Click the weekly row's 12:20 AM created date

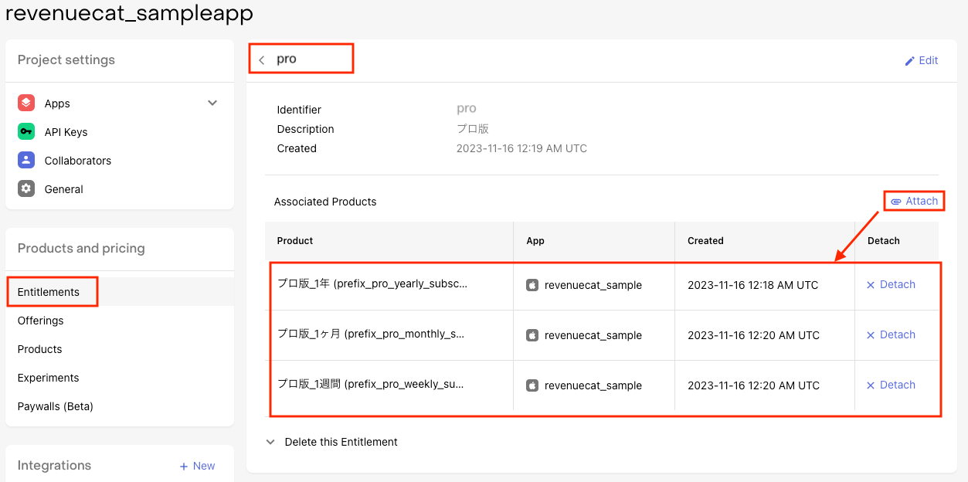click(753, 385)
